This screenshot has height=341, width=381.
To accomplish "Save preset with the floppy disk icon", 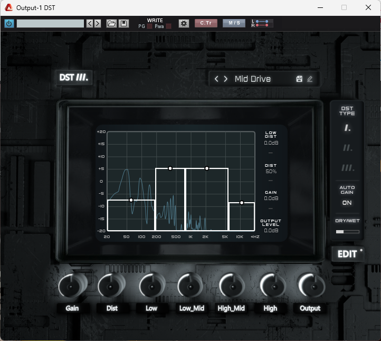I will tap(123, 24).
